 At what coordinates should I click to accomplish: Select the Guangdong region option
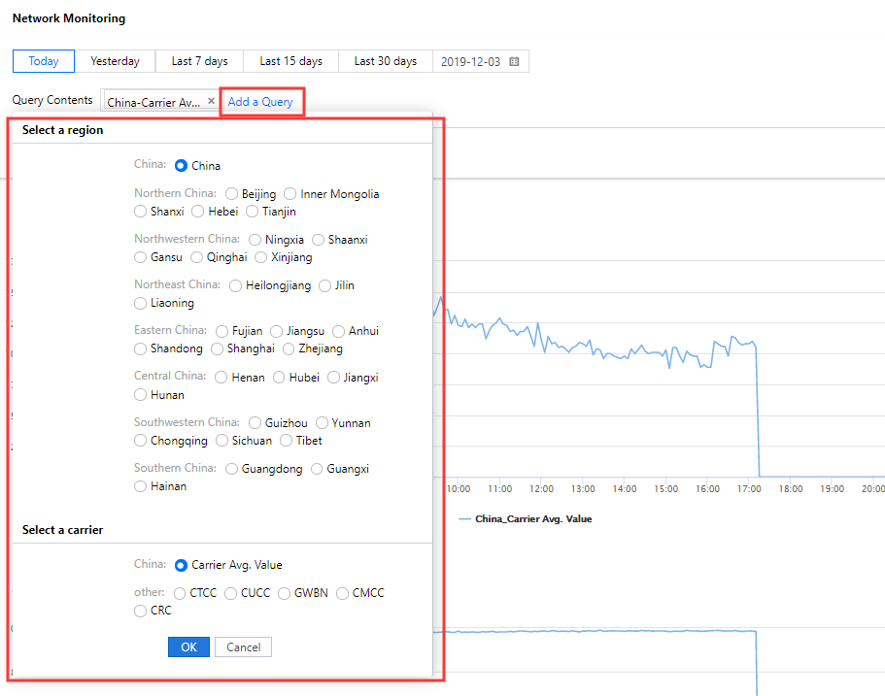232,469
